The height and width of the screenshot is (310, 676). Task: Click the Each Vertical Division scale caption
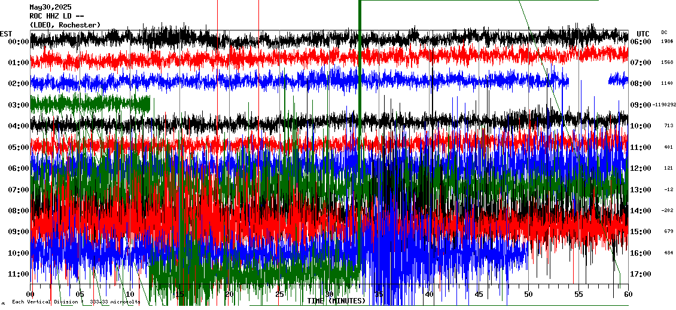(x=76, y=302)
